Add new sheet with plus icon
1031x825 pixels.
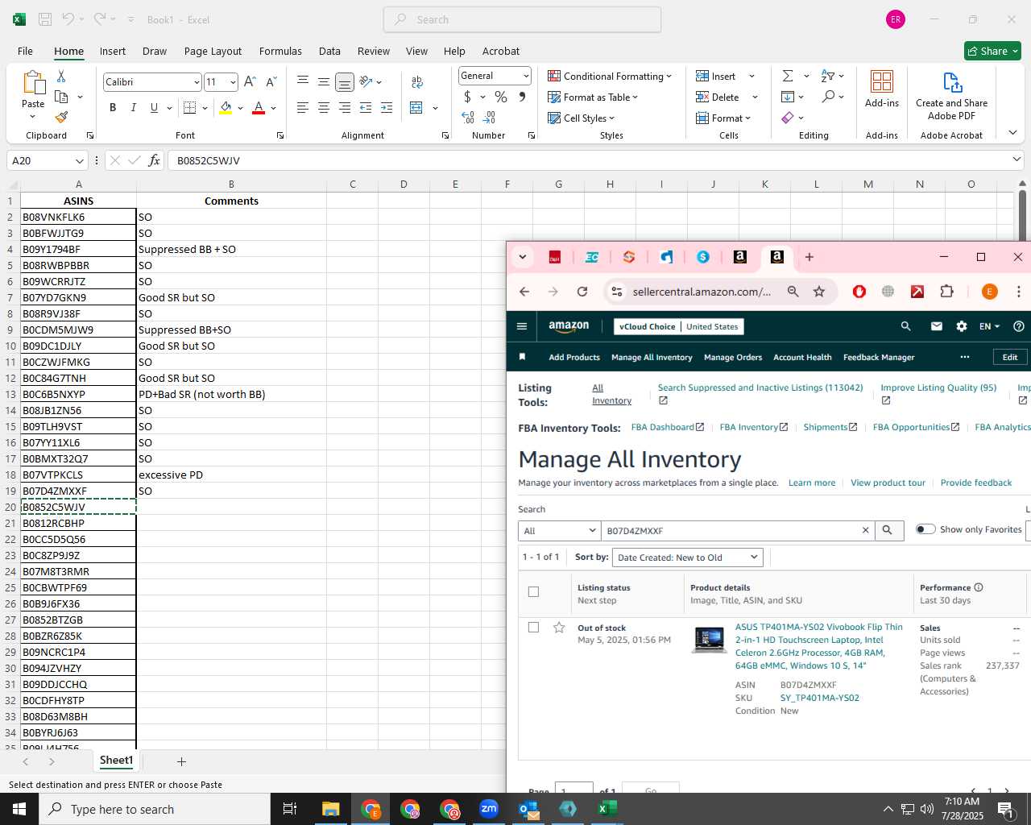181,761
